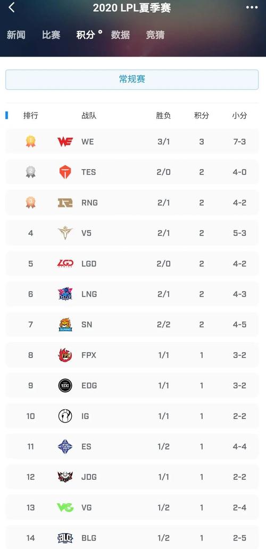Tap the 积分 column header

pyautogui.click(x=202, y=116)
